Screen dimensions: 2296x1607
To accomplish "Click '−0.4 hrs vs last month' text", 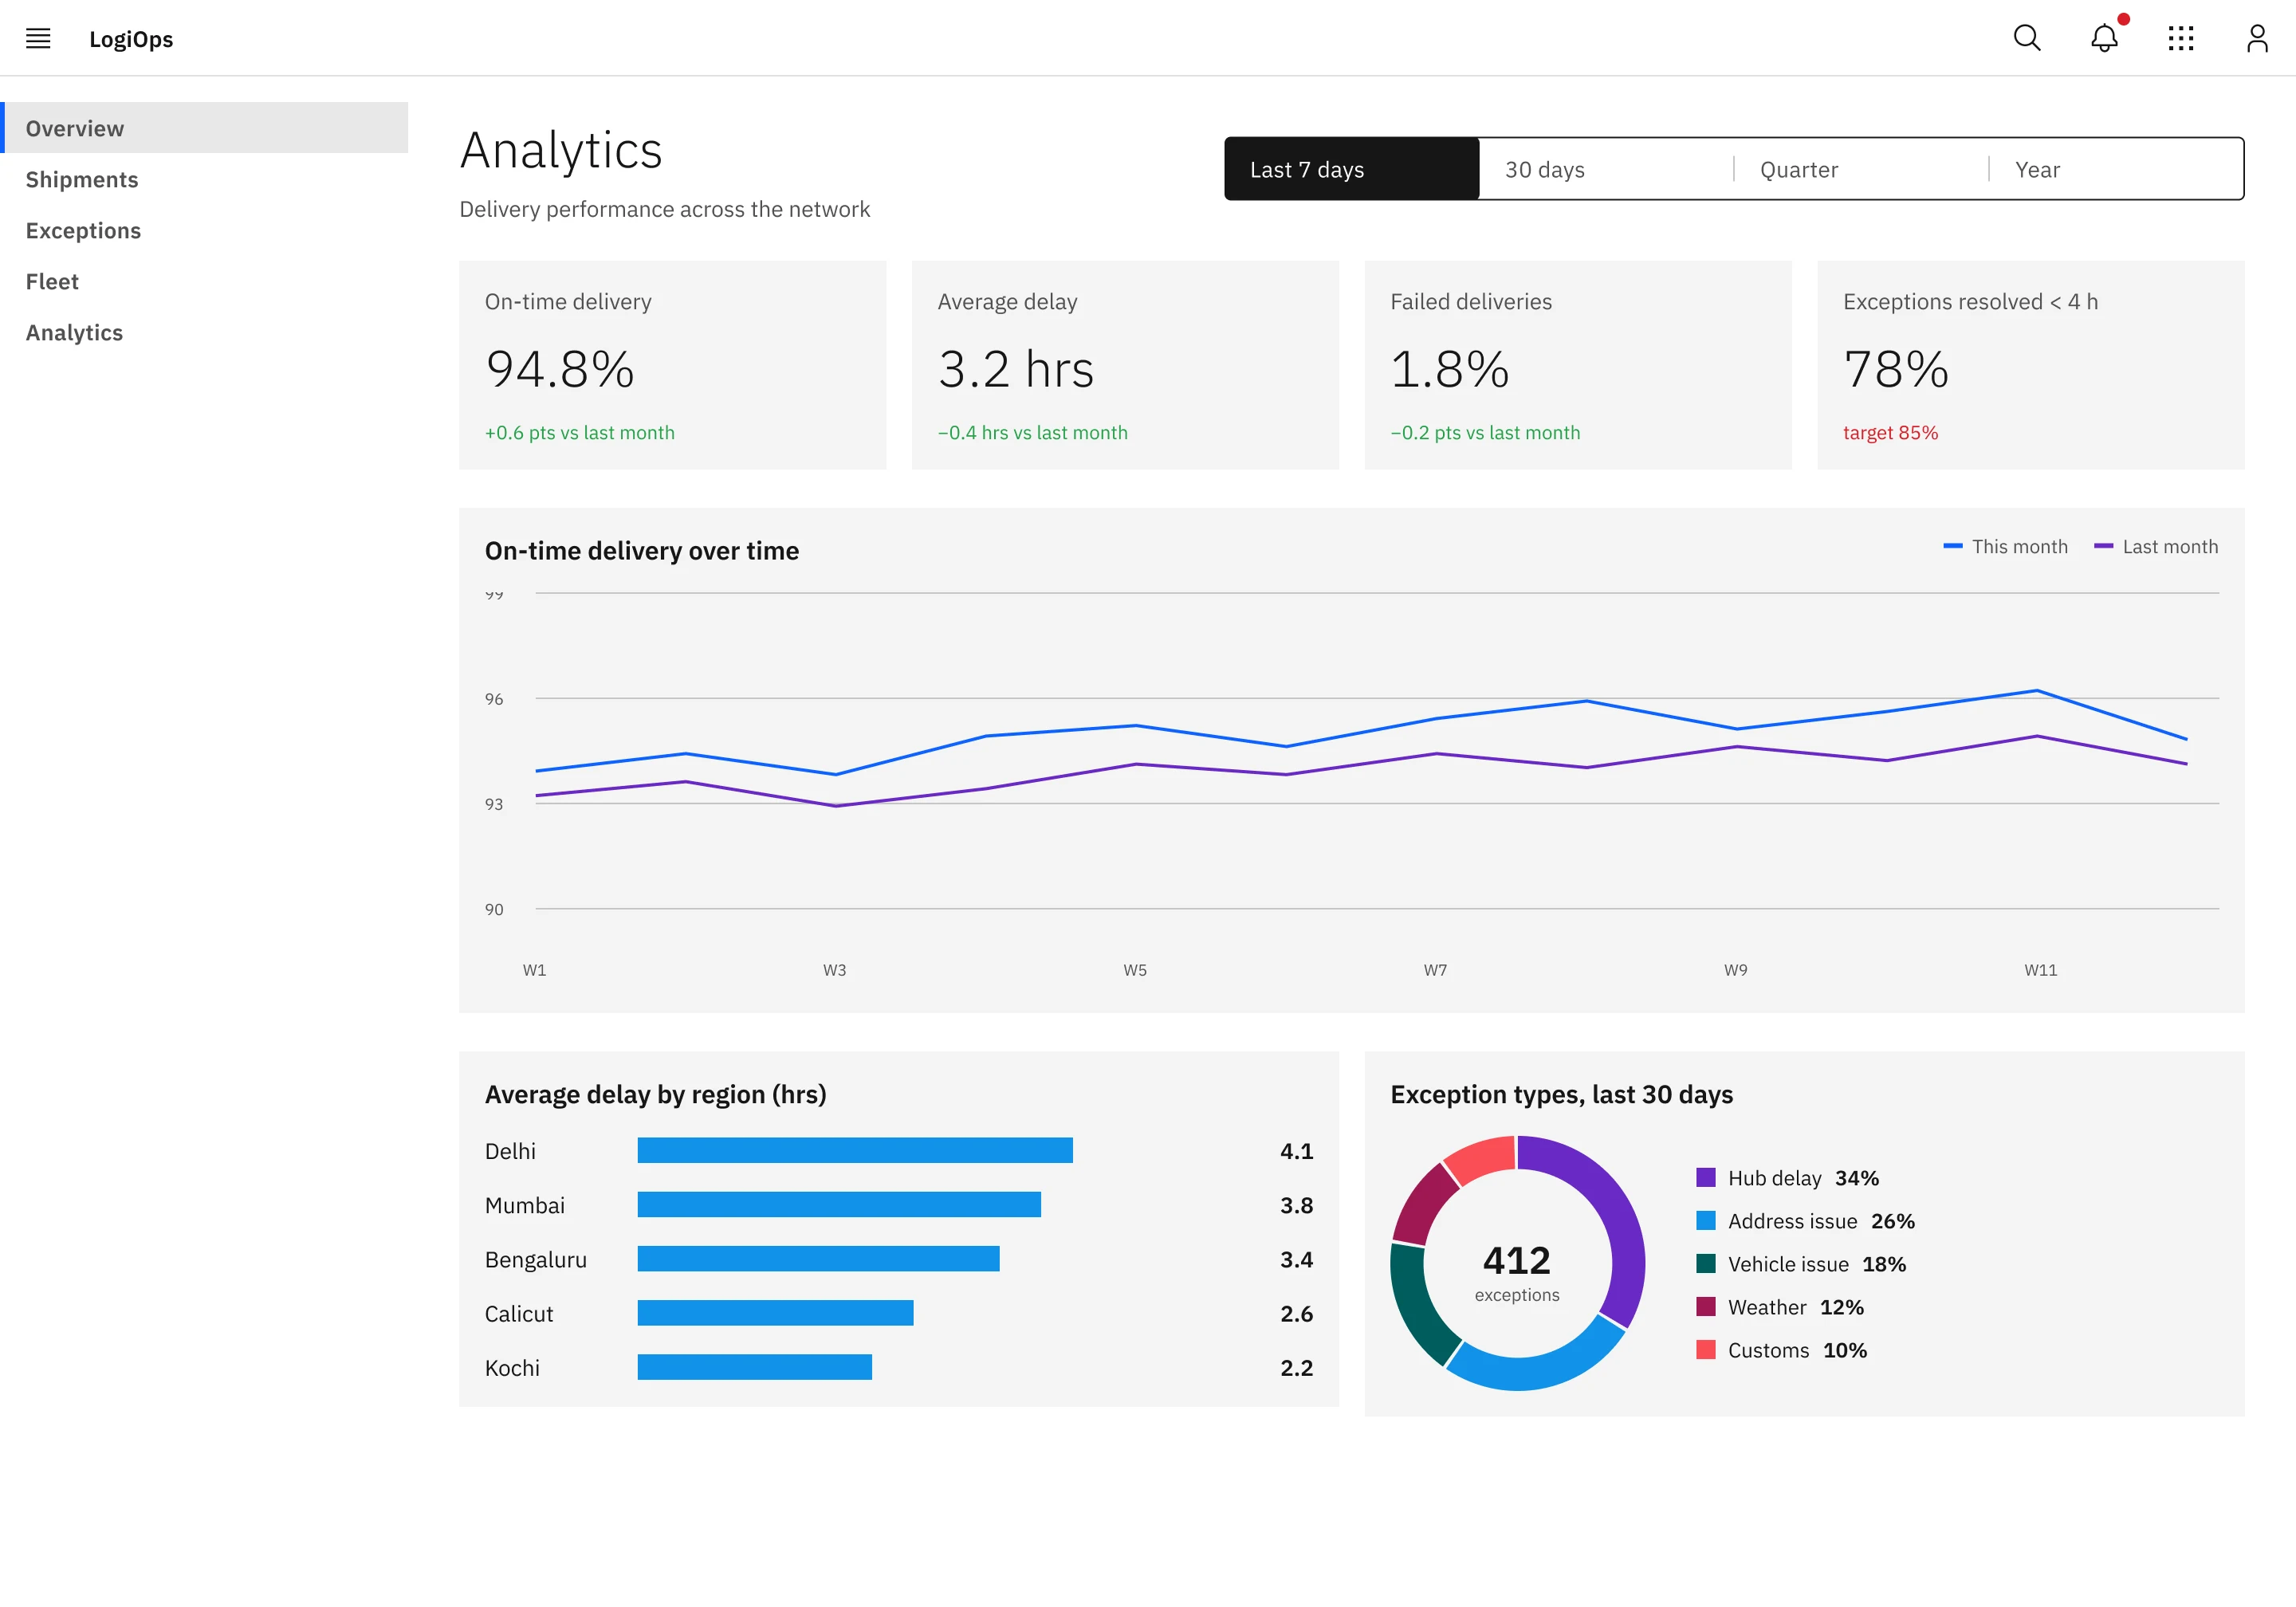I will click(x=1033, y=432).
